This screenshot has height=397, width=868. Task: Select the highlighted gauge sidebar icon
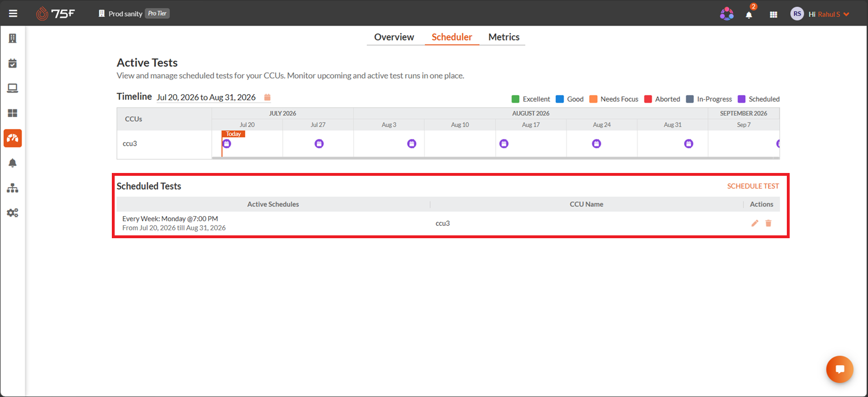click(x=12, y=138)
